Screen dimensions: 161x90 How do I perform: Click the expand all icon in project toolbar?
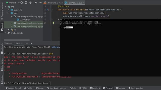click(x=26, y=3)
